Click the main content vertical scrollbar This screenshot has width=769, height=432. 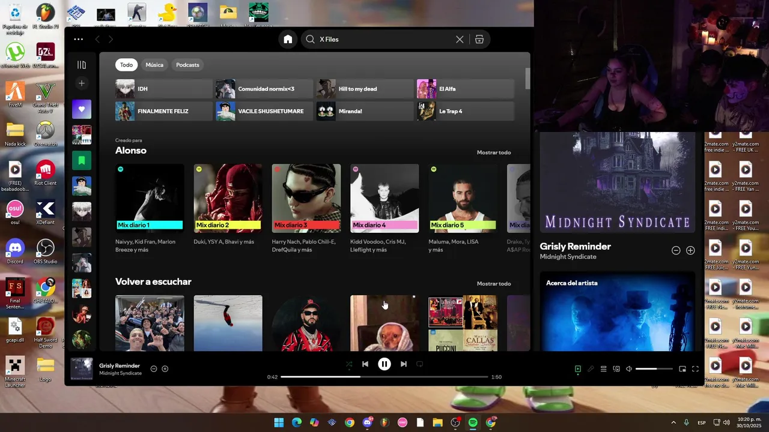[527, 78]
